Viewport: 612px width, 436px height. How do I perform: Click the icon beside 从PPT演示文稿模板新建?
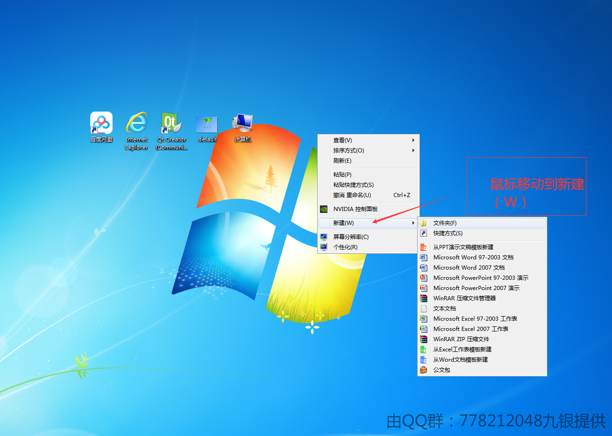pos(424,247)
